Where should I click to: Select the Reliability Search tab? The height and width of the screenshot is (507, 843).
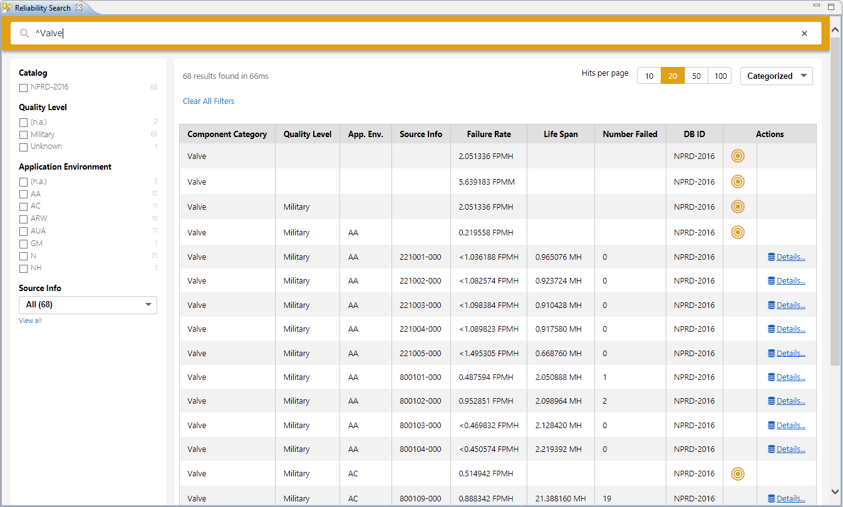pos(42,8)
